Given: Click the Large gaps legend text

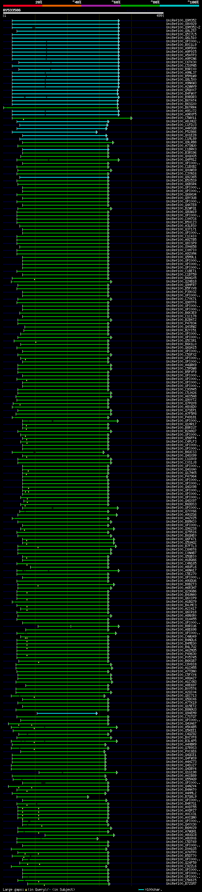Looking at the screenshot, I should click(x=39, y=889).
